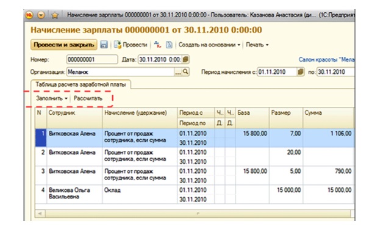Select Великова Ольга Васильевна row
Image resolution: width=383 pixels, height=229 pixels.
click(74, 194)
